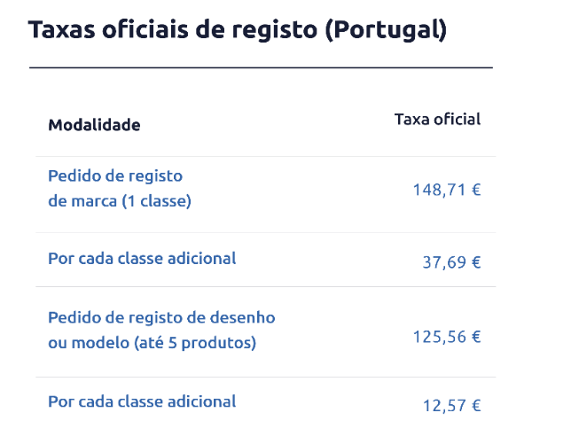Open 'Por cada classe adicional' in the 12,57 € row
This screenshot has height=444, width=579.
[142, 401]
